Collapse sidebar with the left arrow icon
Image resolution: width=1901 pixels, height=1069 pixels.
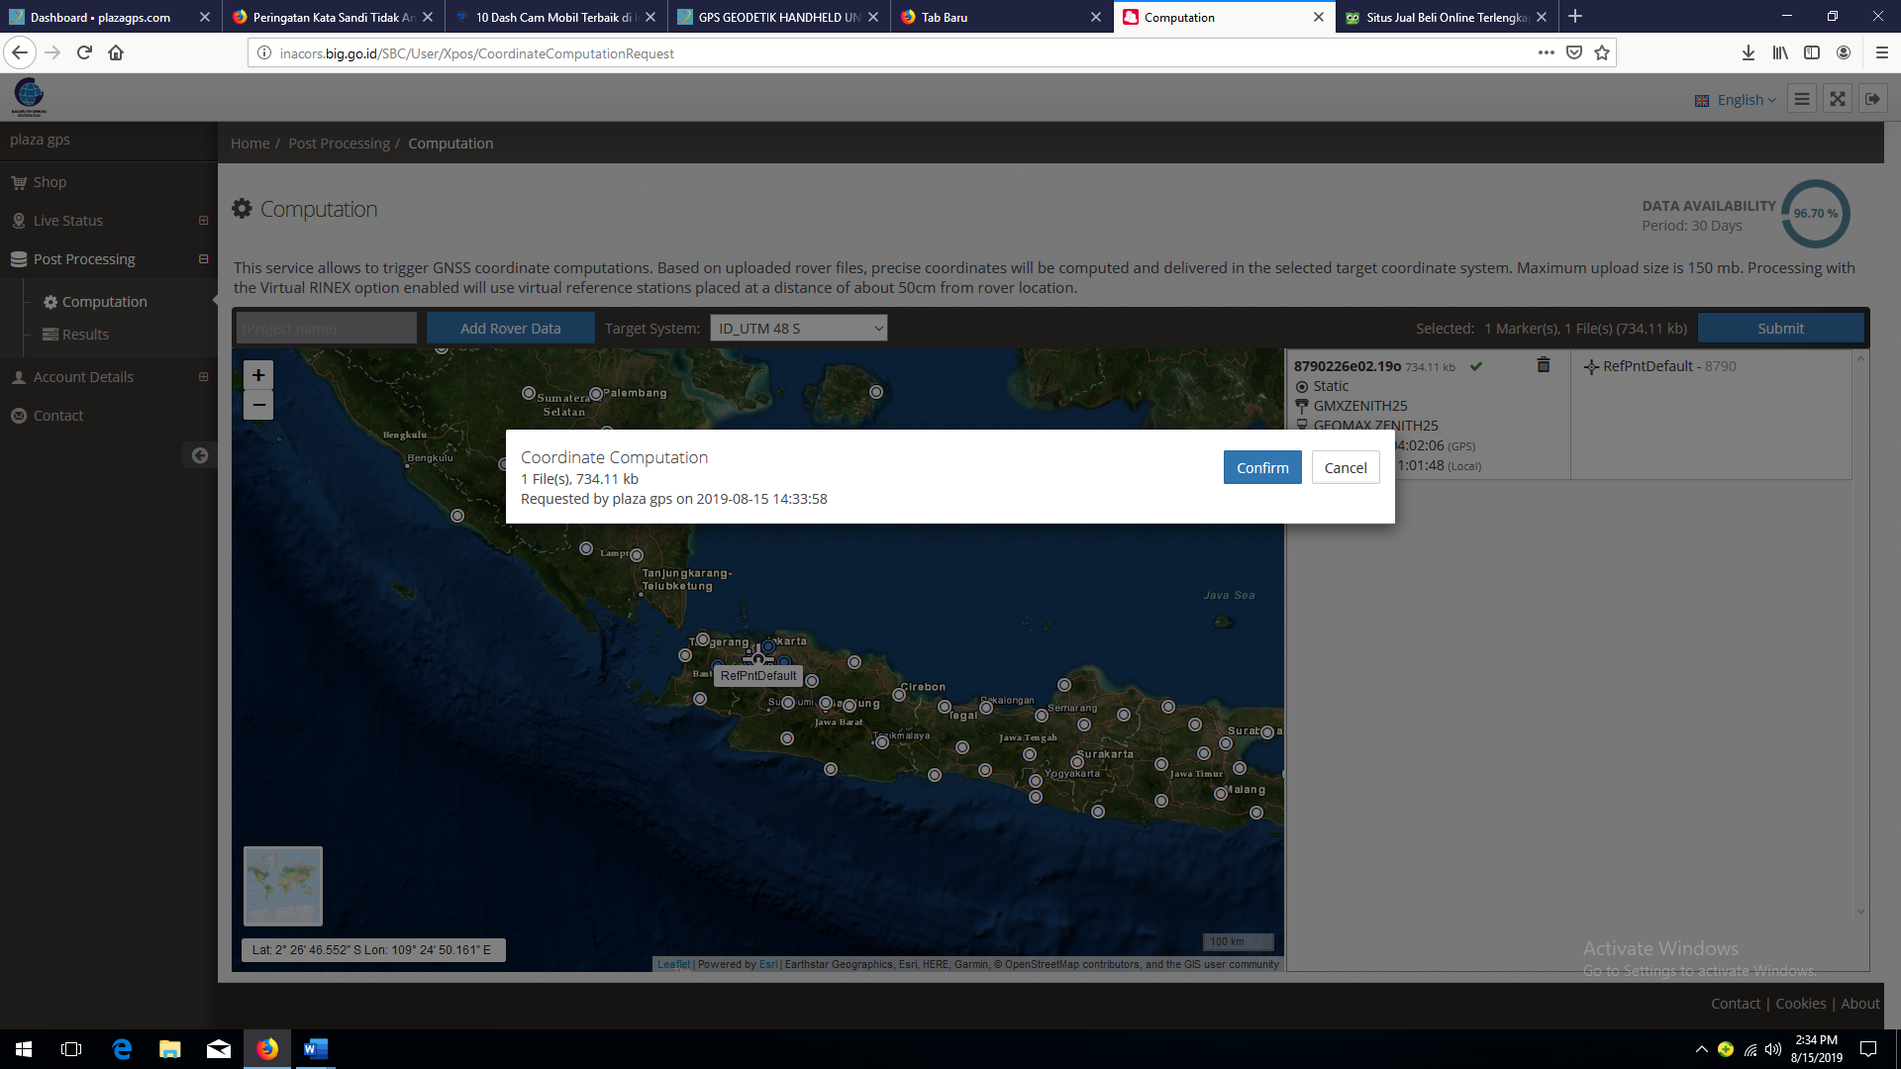pos(200,455)
